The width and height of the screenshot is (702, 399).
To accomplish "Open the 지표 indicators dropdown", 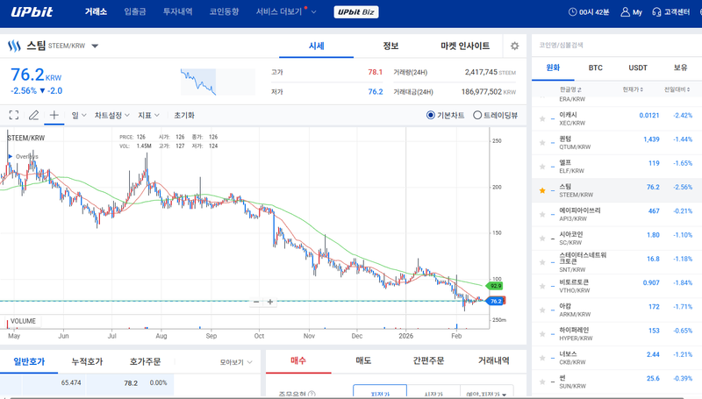I will click(149, 115).
